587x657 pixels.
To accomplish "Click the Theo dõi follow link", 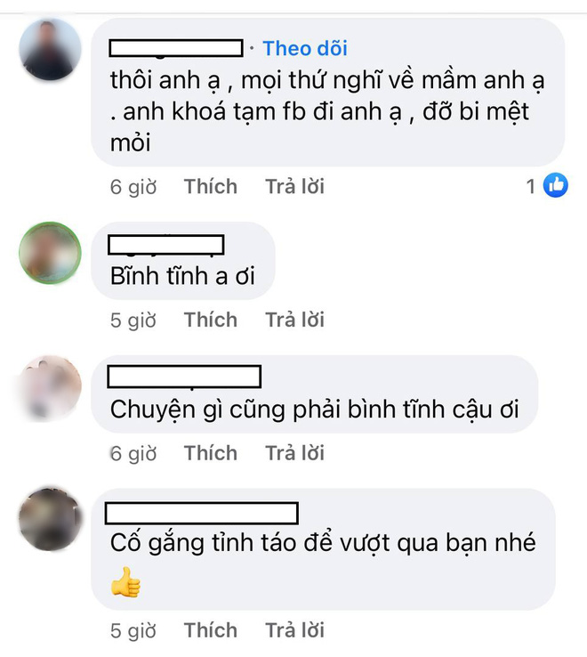I will pyautogui.click(x=305, y=49).
